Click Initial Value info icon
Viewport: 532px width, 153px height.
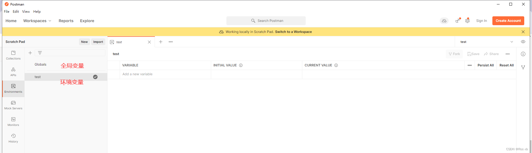tap(241, 65)
